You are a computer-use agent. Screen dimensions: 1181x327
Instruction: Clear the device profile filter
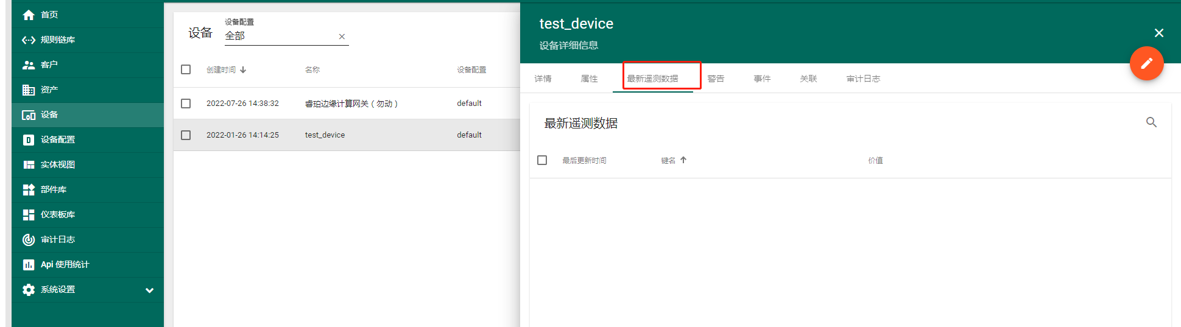tap(342, 37)
